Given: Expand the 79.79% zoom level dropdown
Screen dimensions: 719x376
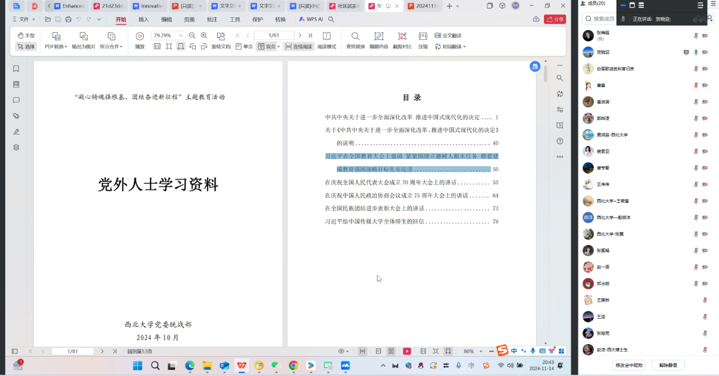Looking at the screenshot, I should coord(180,35).
